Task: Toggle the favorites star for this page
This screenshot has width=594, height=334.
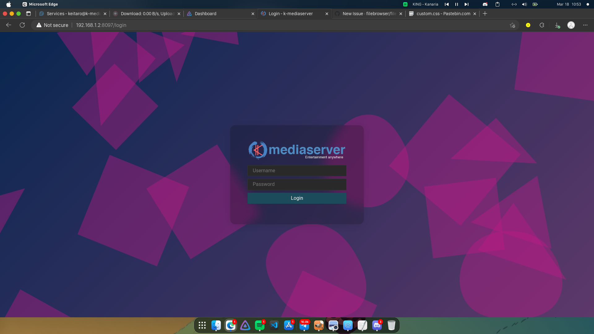Action: point(512,25)
